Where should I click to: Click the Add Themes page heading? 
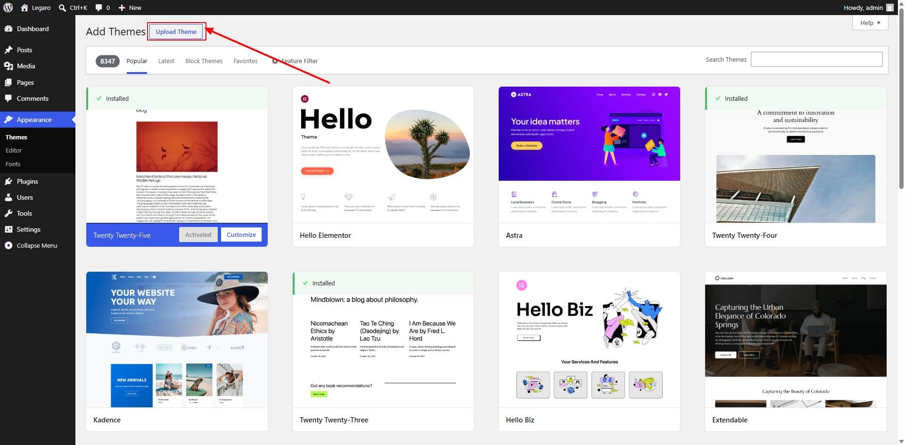[115, 32]
